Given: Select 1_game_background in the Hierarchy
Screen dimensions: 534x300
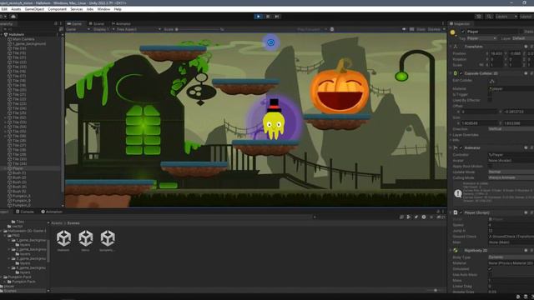Looking at the screenshot, I should pos(29,44).
